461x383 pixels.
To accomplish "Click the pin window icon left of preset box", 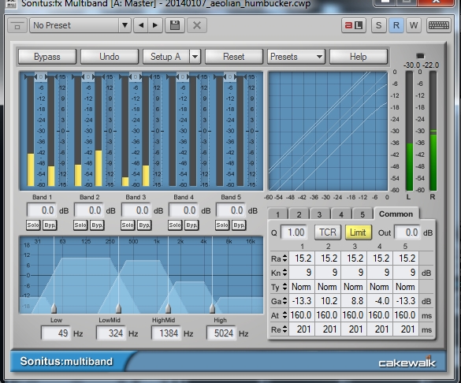I will [x=17, y=25].
